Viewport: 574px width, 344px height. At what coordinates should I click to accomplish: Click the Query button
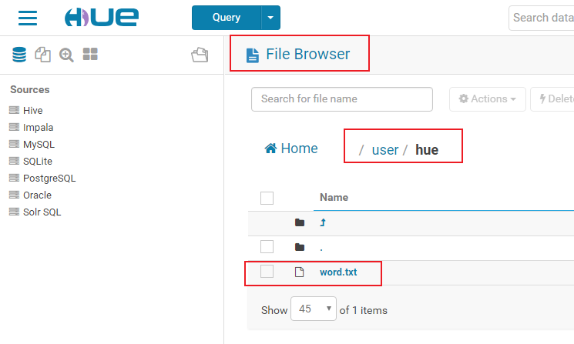point(227,18)
